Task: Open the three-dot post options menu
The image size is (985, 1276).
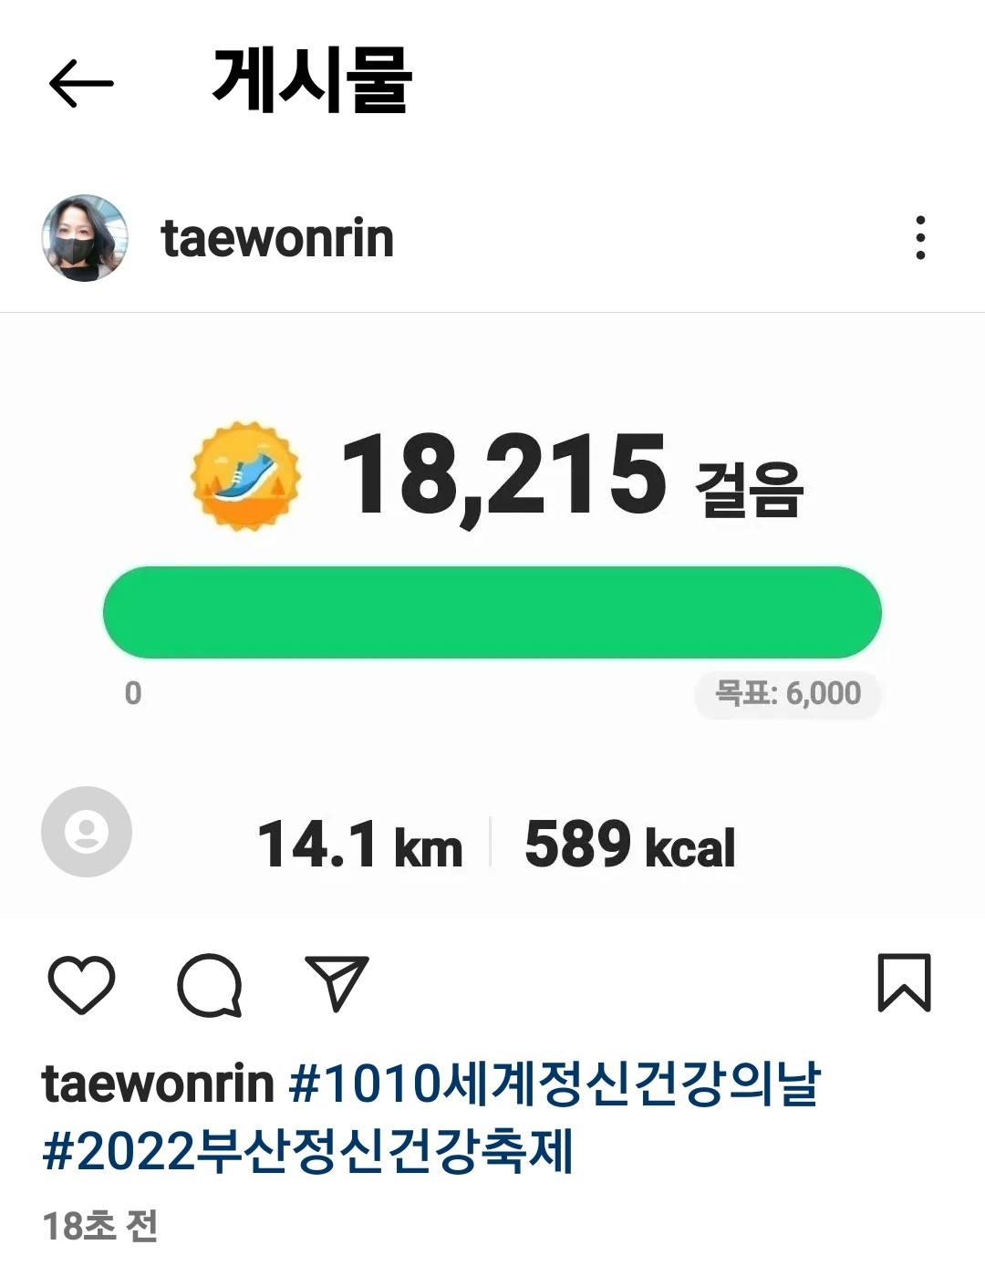Action: (x=920, y=238)
